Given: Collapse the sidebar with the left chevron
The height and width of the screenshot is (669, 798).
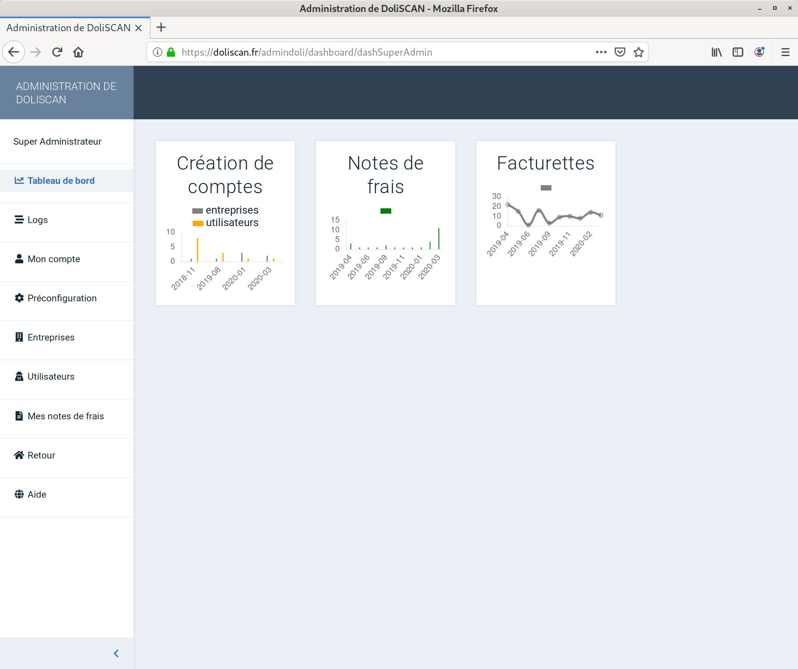Looking at the screenshot, I should point(116,653).
